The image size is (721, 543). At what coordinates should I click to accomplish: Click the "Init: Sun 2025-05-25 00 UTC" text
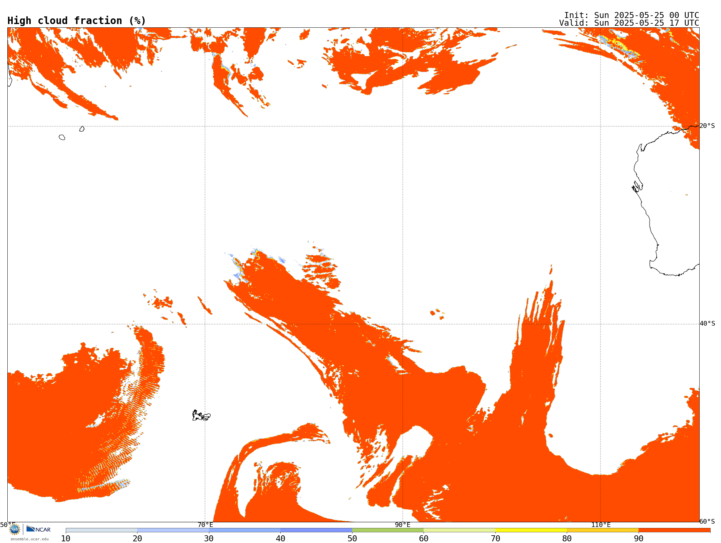tap(632, 15)
